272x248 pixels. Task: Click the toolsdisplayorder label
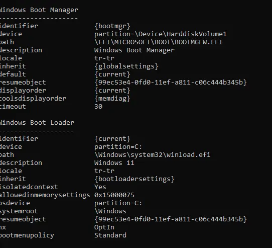tap(33, 99)
